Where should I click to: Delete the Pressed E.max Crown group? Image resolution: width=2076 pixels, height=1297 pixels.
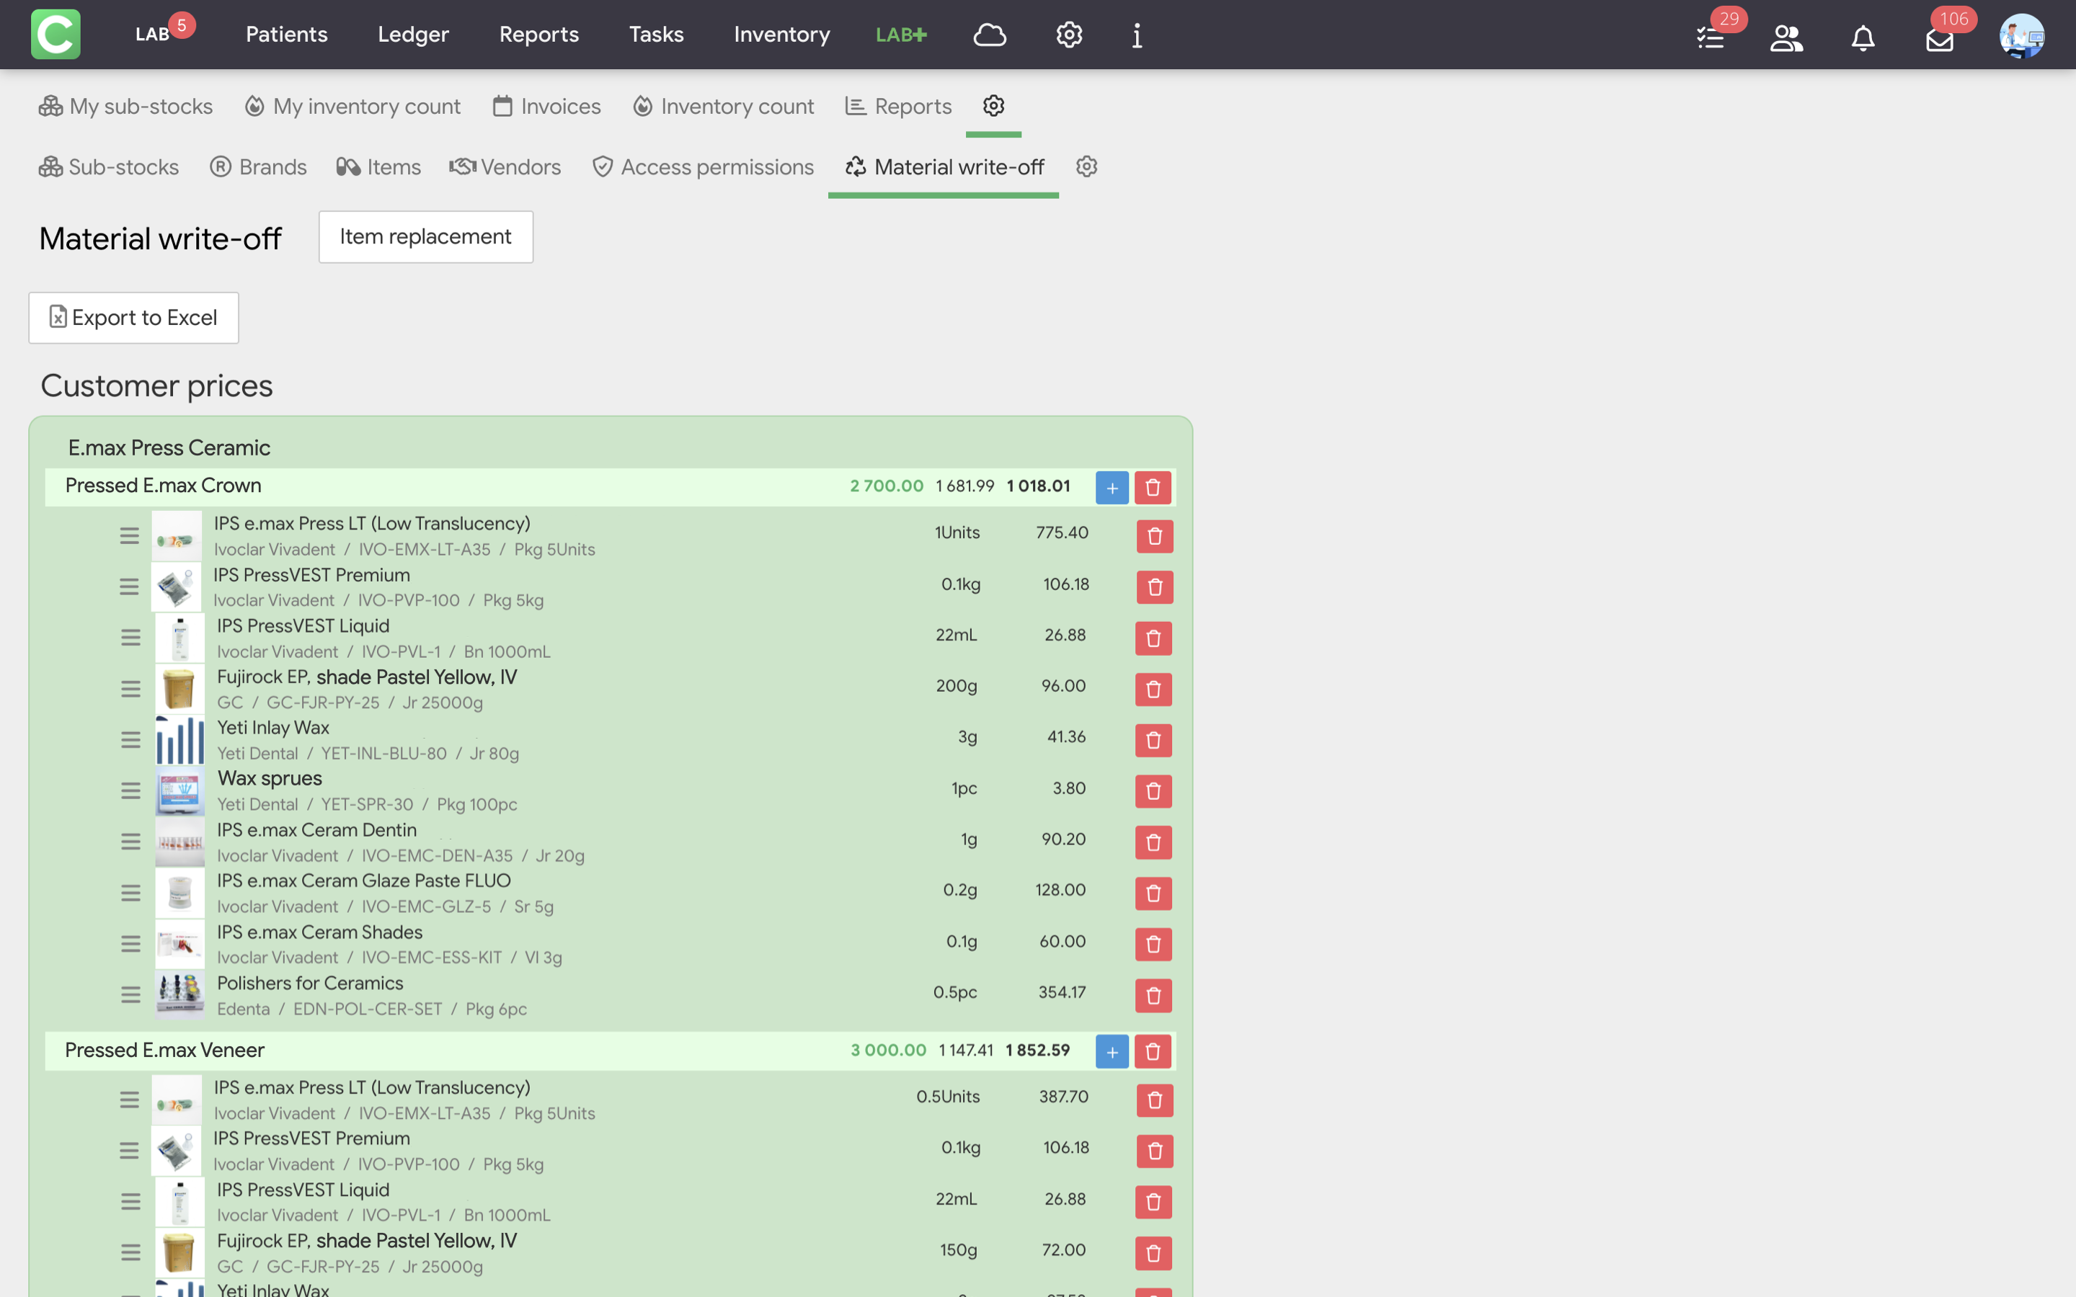pos(1153,487)
